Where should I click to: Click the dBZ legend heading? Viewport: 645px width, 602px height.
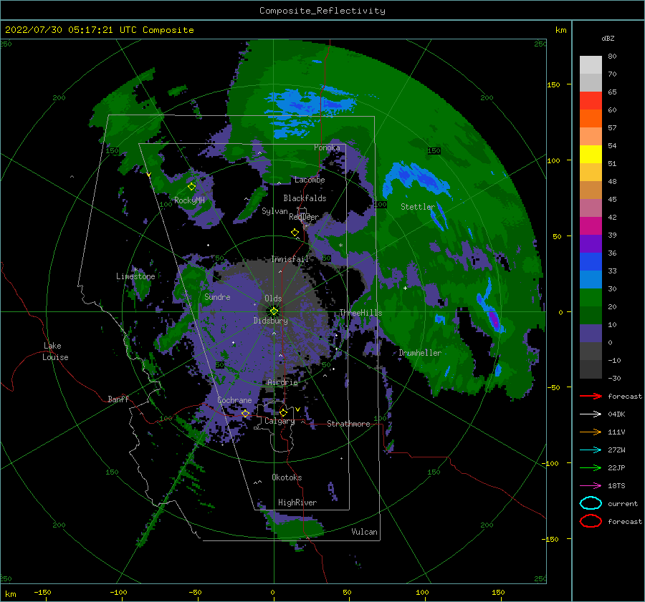coord(608,39)
